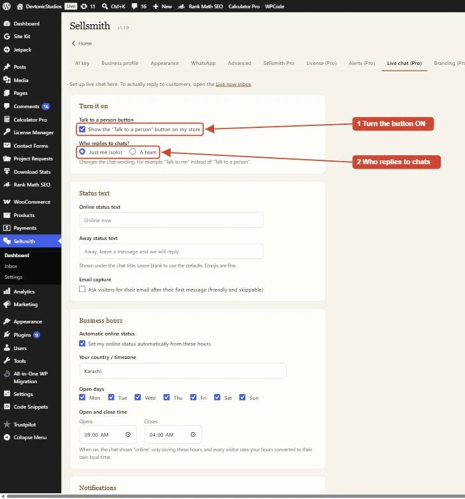
Task: Open the Media icon in sidebar
Action: click(6, 80)
